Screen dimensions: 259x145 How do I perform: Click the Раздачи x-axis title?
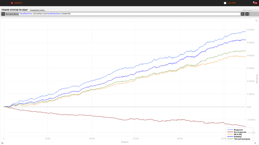point(125,142)
